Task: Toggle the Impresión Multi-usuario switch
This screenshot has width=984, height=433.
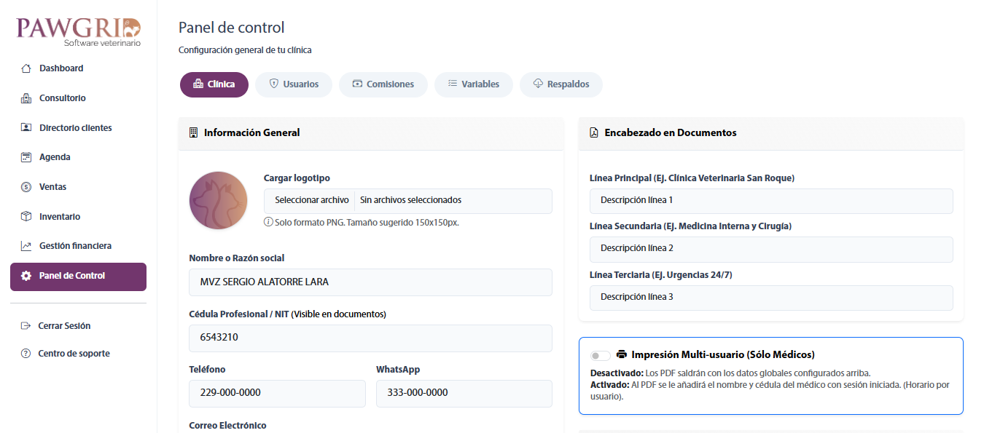Action: (600, 355)
